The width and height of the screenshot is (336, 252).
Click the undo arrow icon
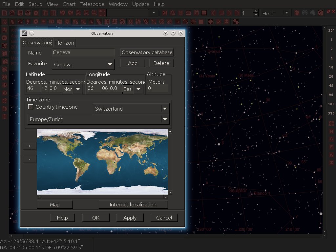[x=63, y=13]
